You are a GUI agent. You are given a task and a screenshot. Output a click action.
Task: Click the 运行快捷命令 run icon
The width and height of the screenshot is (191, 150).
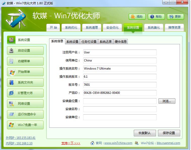[11, 114]
